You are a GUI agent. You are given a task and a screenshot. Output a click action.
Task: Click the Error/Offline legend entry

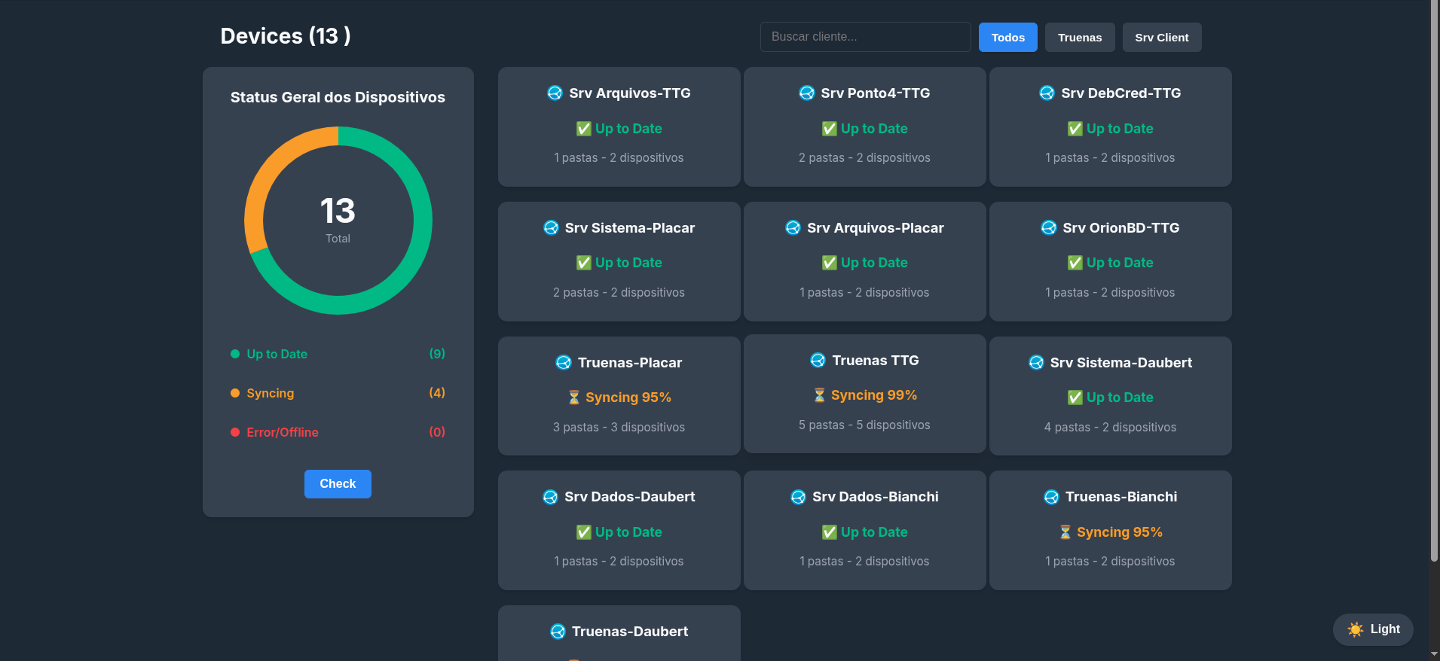coord(282,433)
